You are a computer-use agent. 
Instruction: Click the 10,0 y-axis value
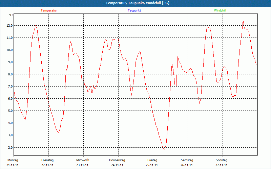pos(10,50)
